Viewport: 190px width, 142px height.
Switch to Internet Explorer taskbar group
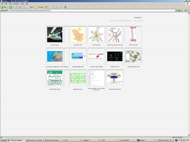[x=16, y=140]
